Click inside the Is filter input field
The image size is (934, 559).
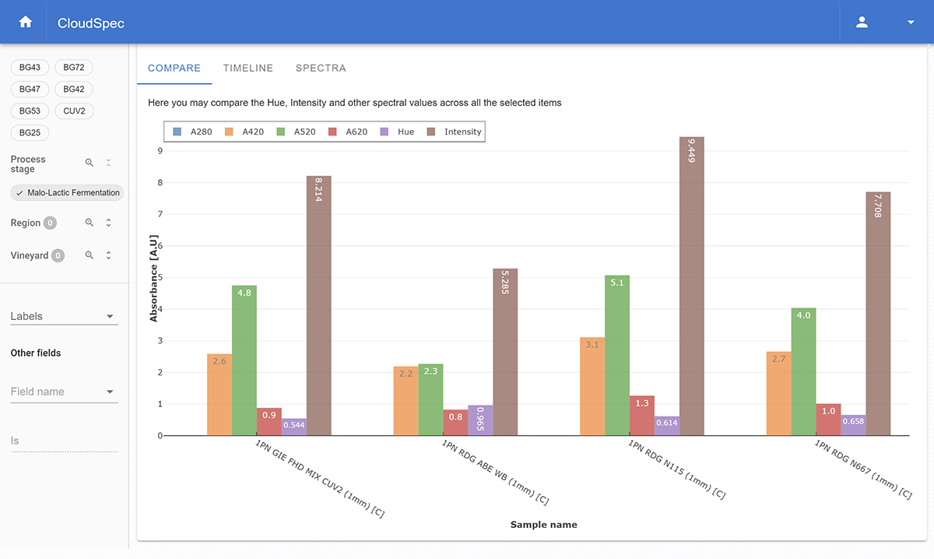click(62, 441)
